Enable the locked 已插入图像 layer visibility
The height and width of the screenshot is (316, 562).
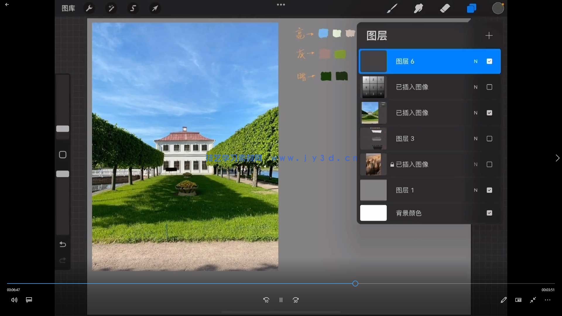(489, 164)
